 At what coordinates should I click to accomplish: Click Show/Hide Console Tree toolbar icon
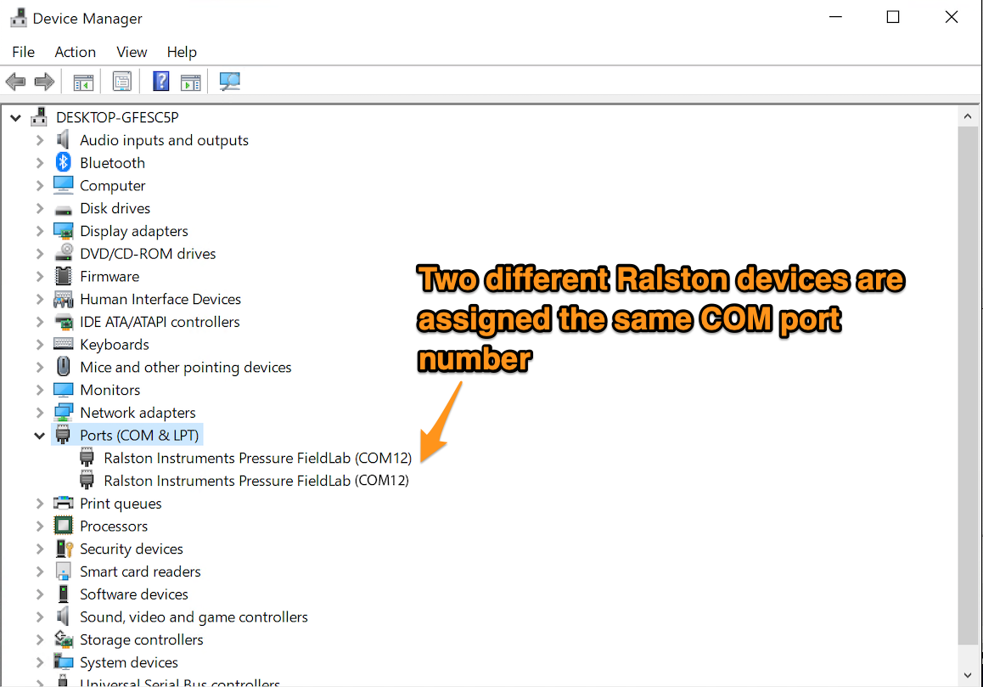(x=83, y=82)
